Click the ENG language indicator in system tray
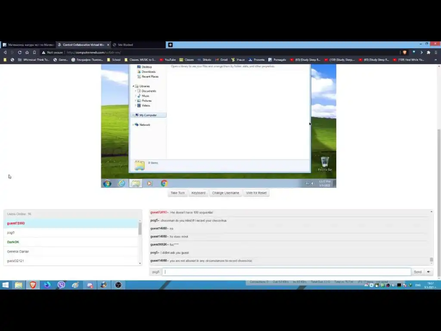The image size is (441, 331). tap(418, 285)
